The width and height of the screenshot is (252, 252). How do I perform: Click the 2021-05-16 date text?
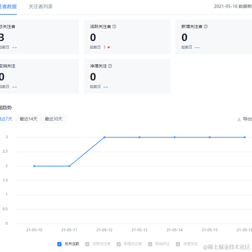point(226,7)
